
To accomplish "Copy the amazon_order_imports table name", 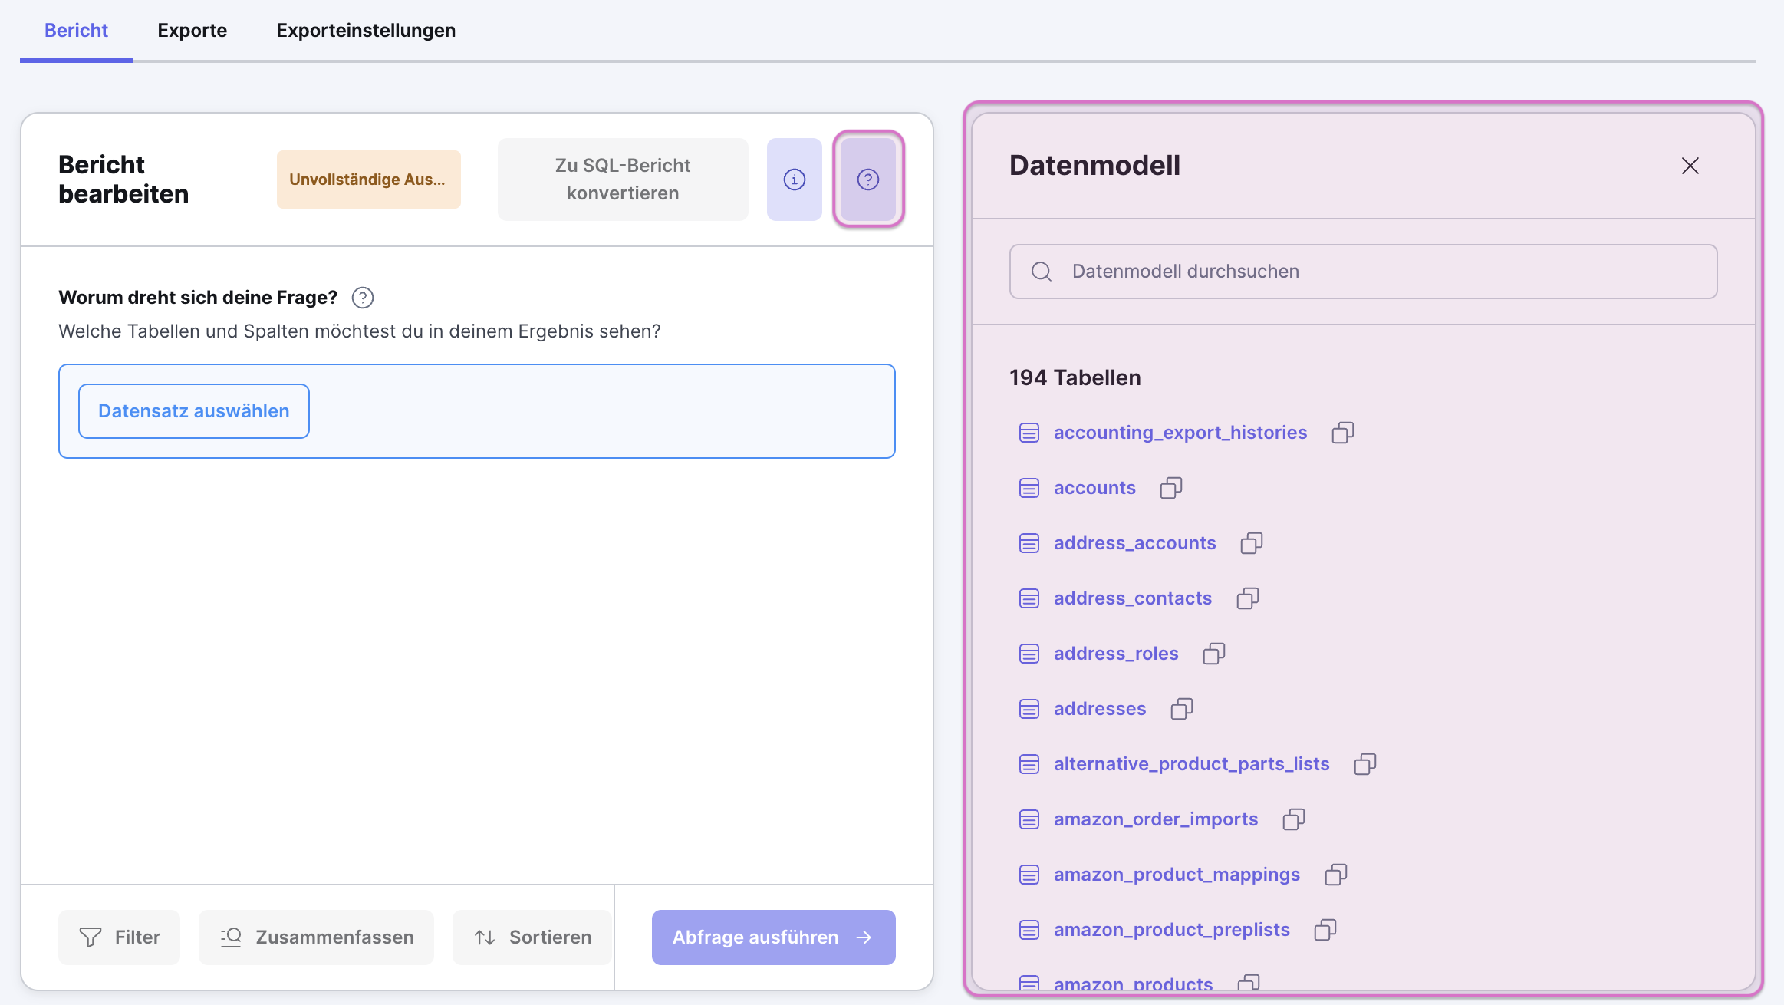I will pos(1293,819).
